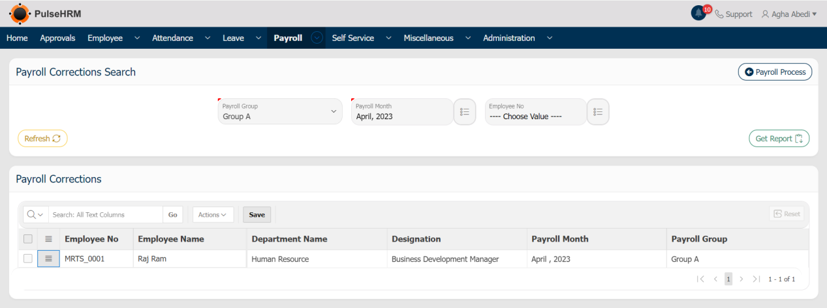The width and height of the screenshot is (827, 308).
Task: Check the Raj Ram row checkbox
Action: pyautogui.click(x=27, y=259)
